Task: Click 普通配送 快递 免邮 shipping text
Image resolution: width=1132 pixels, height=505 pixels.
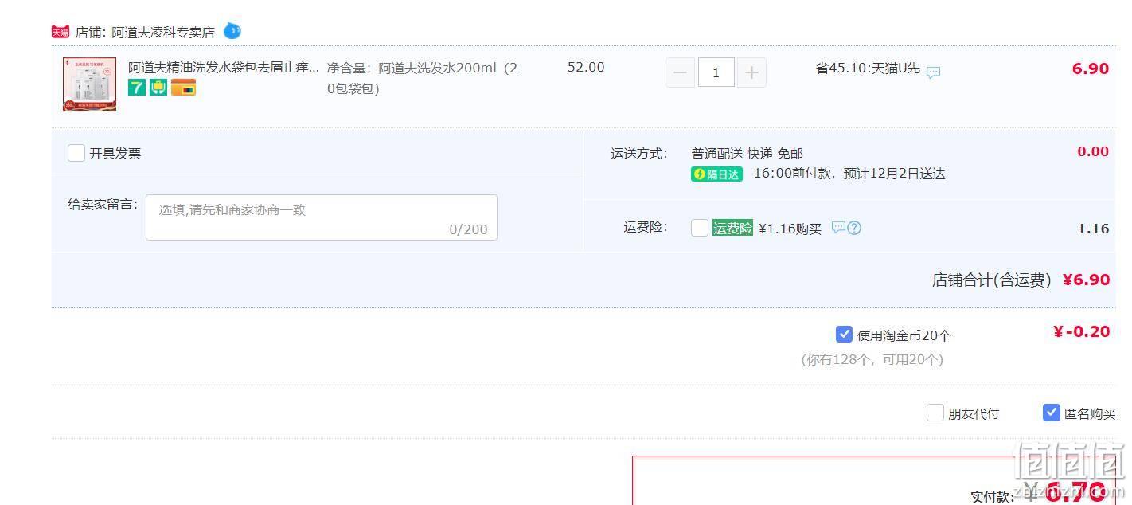Action: (748, 153)
